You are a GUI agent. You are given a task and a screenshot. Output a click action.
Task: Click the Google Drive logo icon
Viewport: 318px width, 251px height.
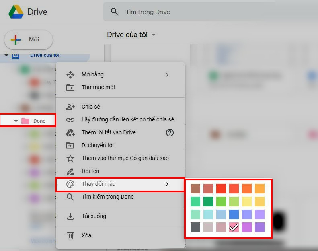(x=16, y=12)
